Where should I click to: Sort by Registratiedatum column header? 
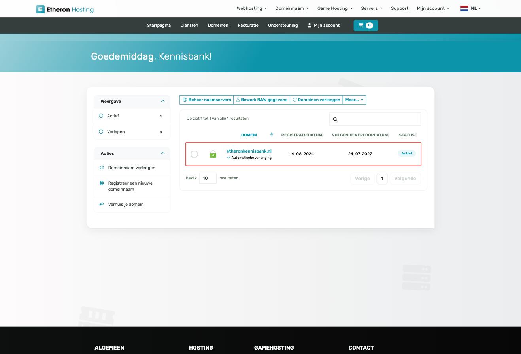tap(302, 135)
